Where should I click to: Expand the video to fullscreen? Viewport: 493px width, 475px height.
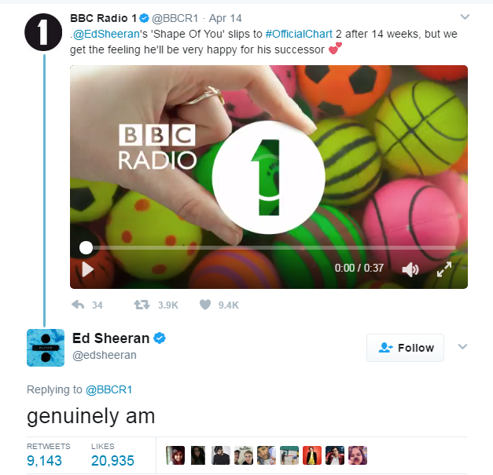444,269
